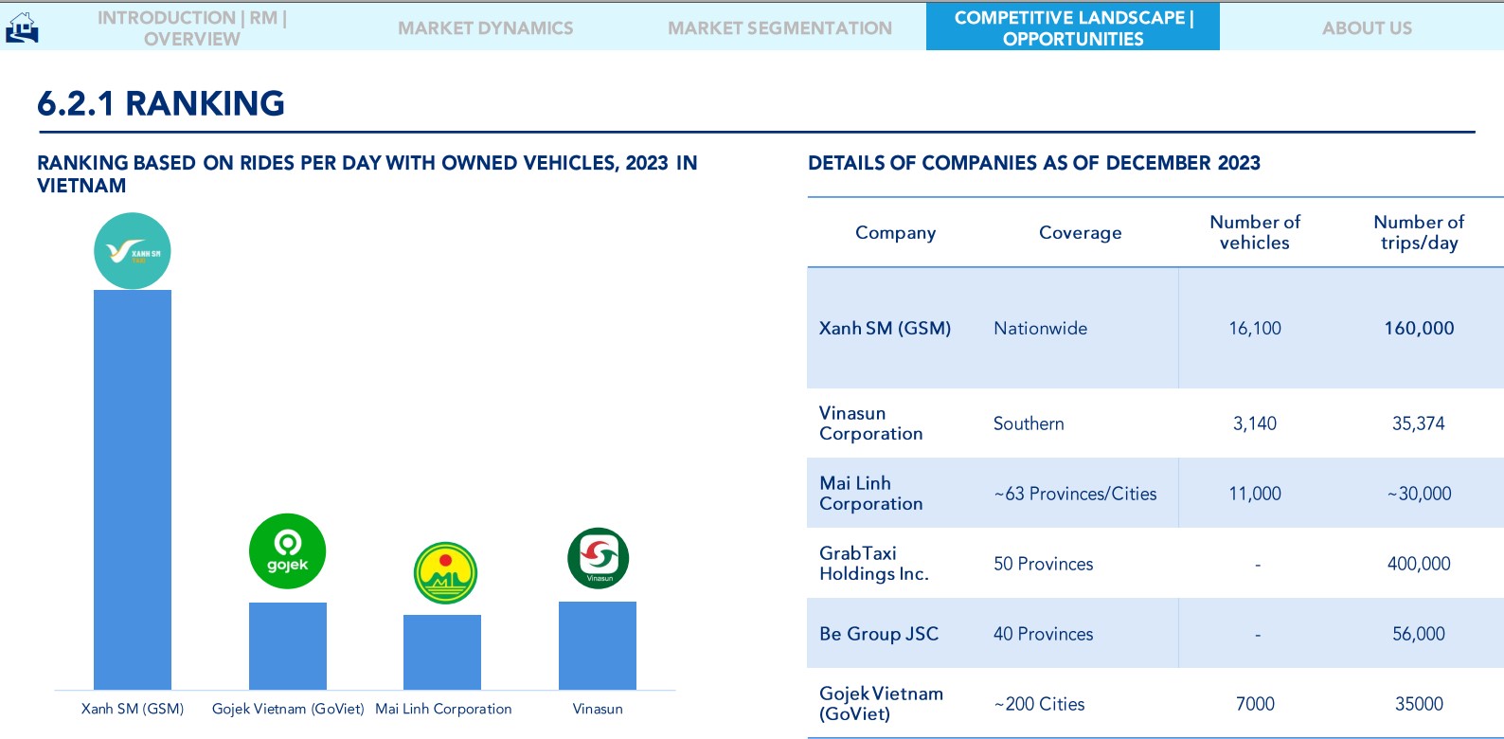Click 'GrabTaxi Holdings Inc.' table cell

click(x=873, y=564)
